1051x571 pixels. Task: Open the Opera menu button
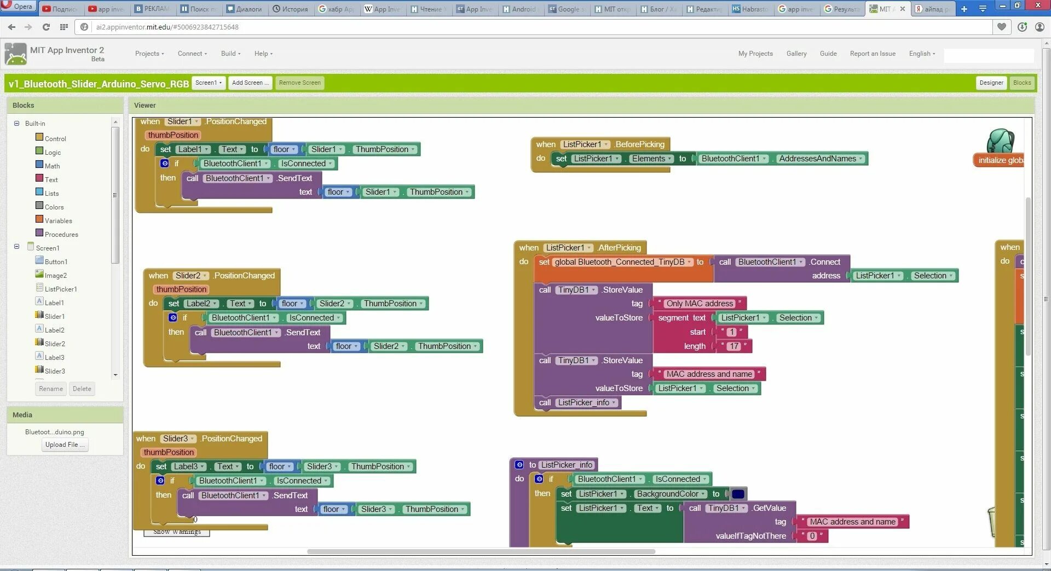pyautogui.click(x=18, y=6)
